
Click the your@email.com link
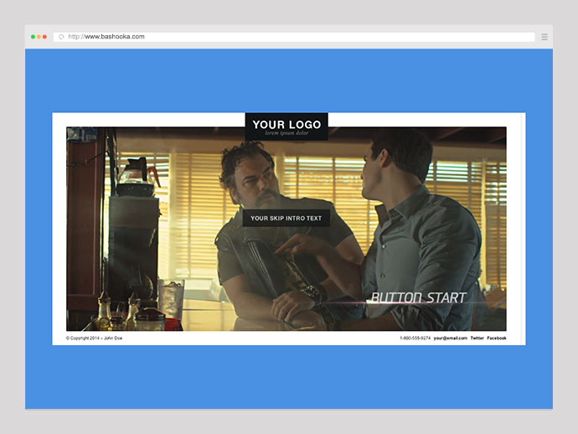pos(450,338)
